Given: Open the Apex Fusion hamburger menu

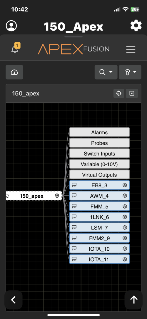Looking at the screenshot, I should click(x=131, y=49).
